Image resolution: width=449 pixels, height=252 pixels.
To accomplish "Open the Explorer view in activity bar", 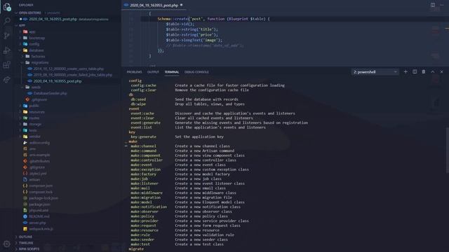I will coord(7,7).
